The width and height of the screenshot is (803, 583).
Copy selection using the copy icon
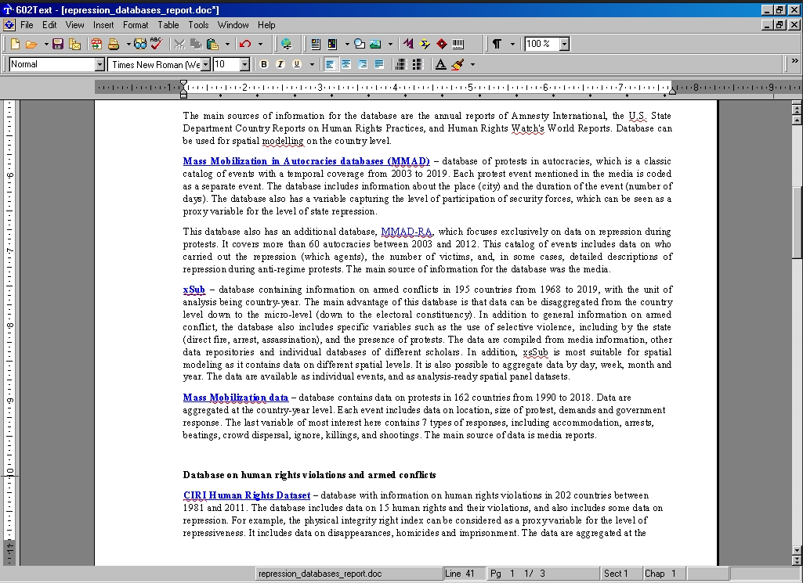196,44
